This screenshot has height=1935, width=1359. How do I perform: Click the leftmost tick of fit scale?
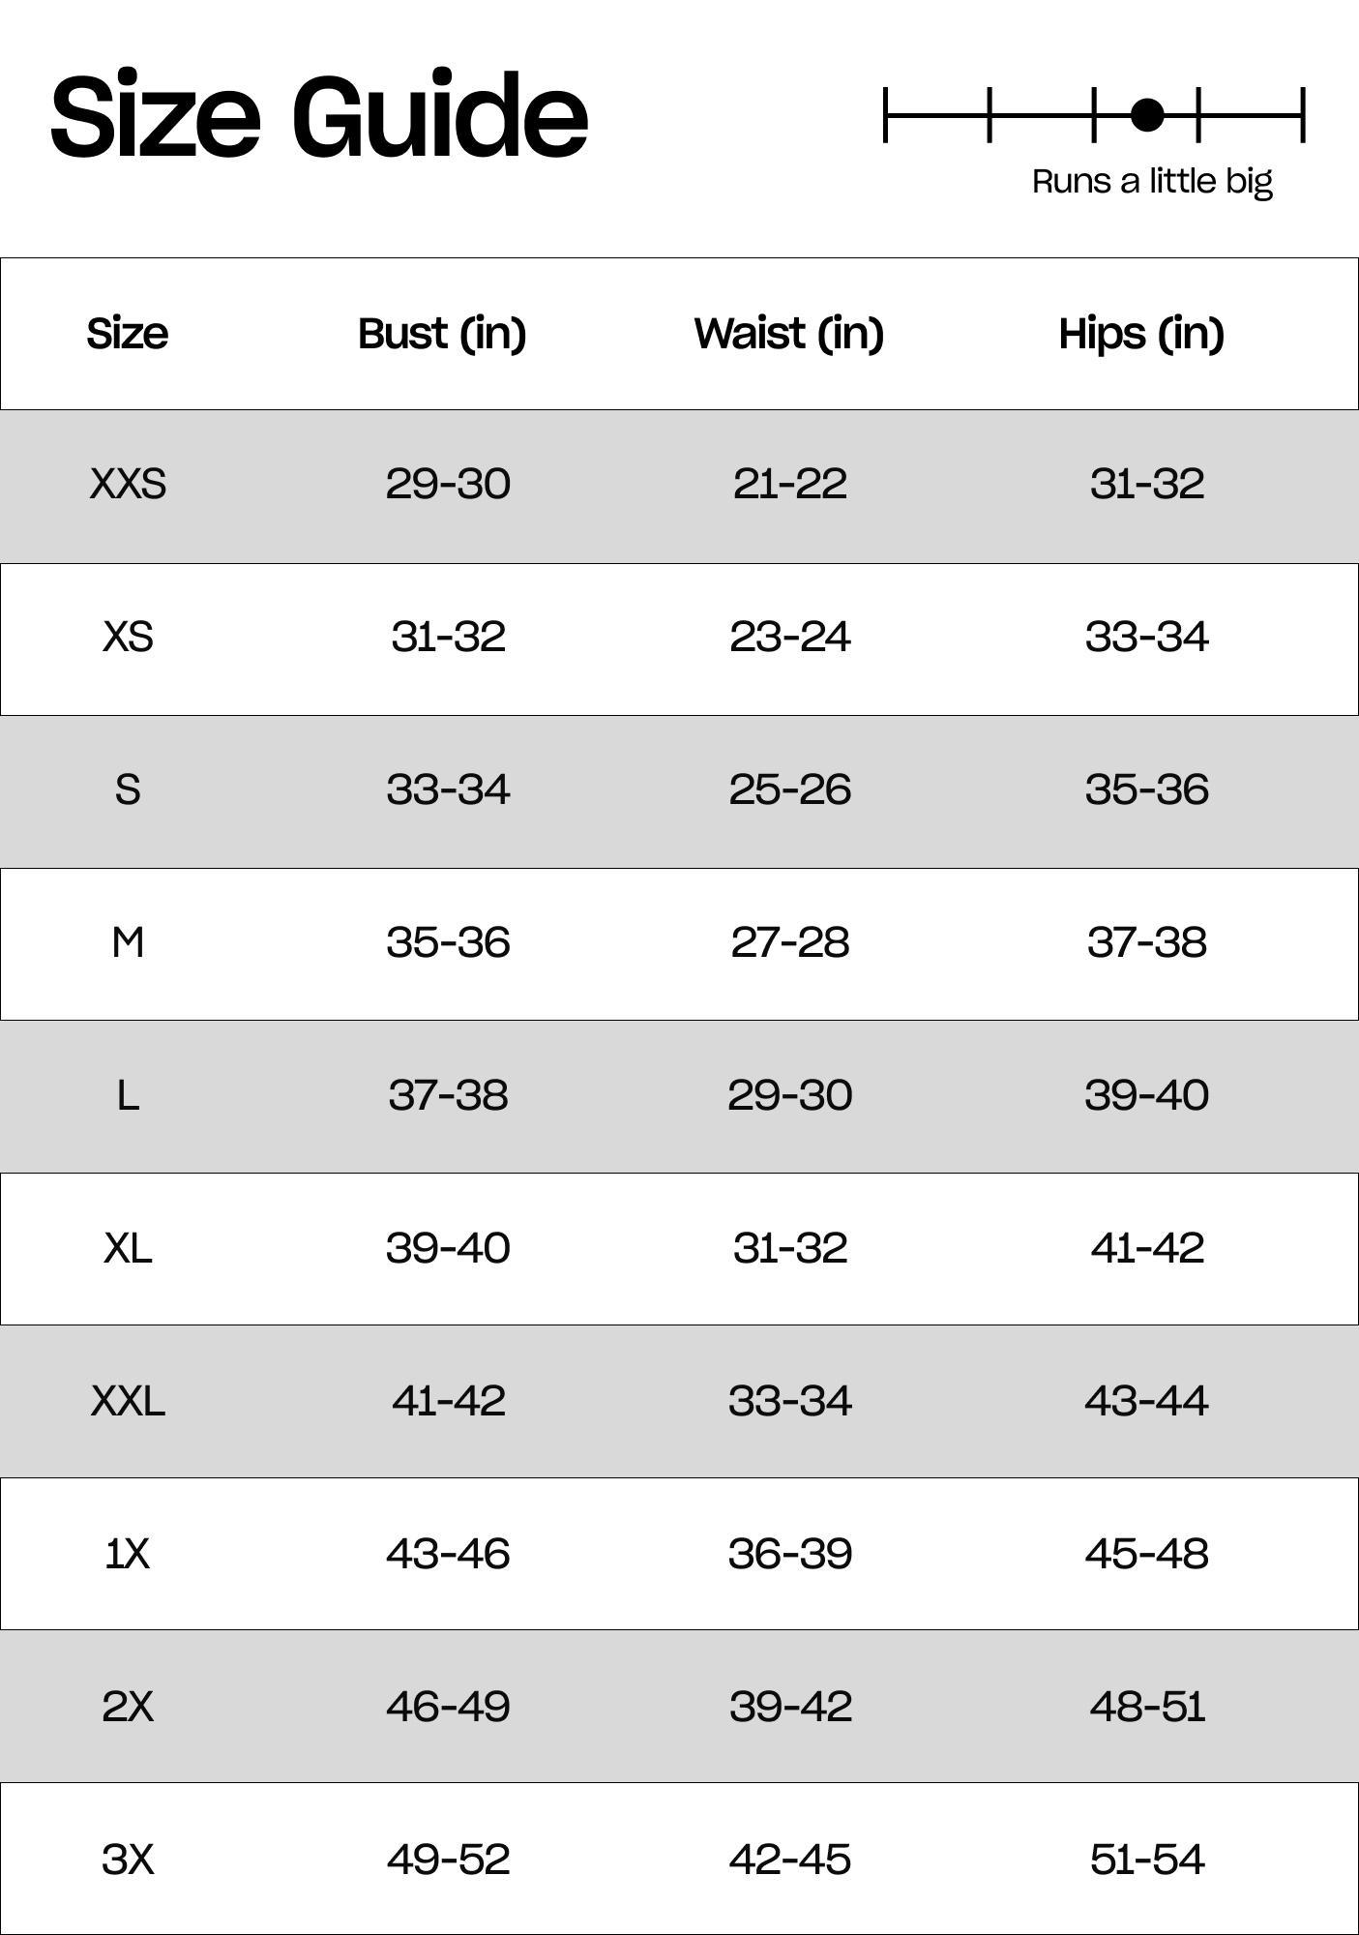[x=886, y=115]
